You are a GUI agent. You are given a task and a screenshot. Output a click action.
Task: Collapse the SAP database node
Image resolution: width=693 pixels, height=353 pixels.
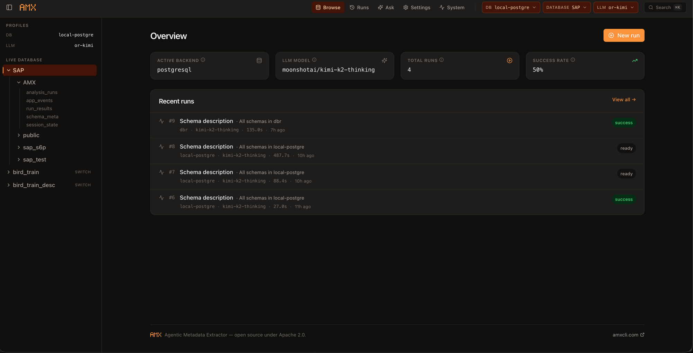(9, 70)
